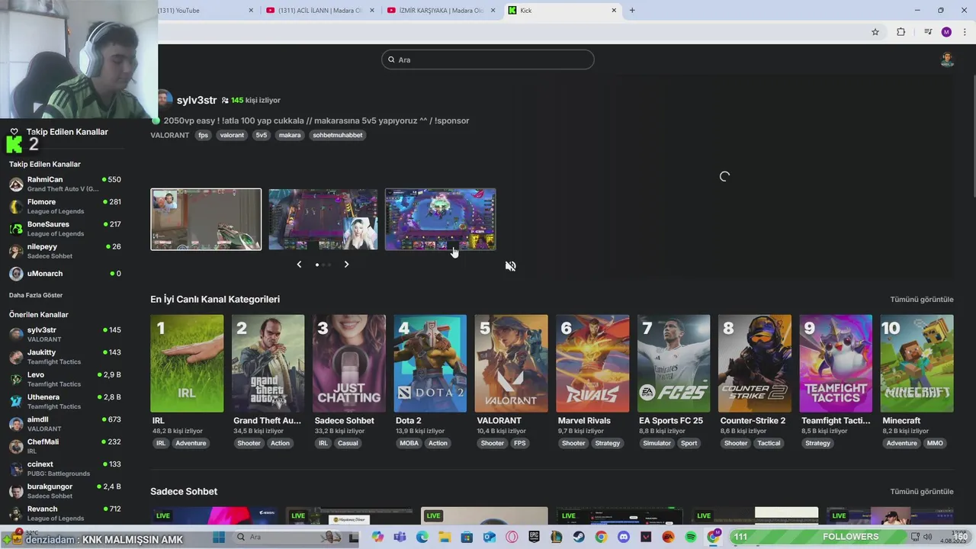
Task: Open Discord from the Windows taskbar
Action: pos(624,538)
